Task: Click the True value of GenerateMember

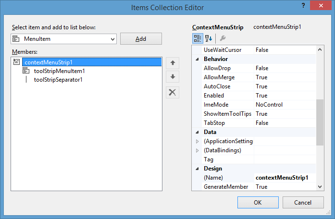Action: pos(261,187)
